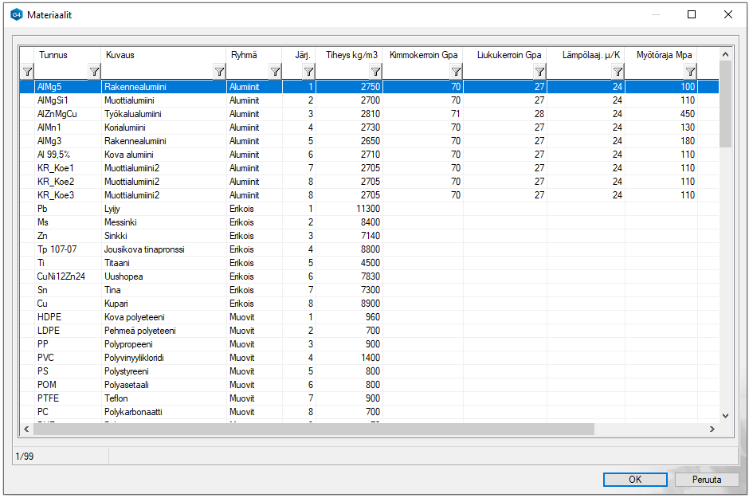Click the vertical scrollbar down arrow

coord(724,415)
